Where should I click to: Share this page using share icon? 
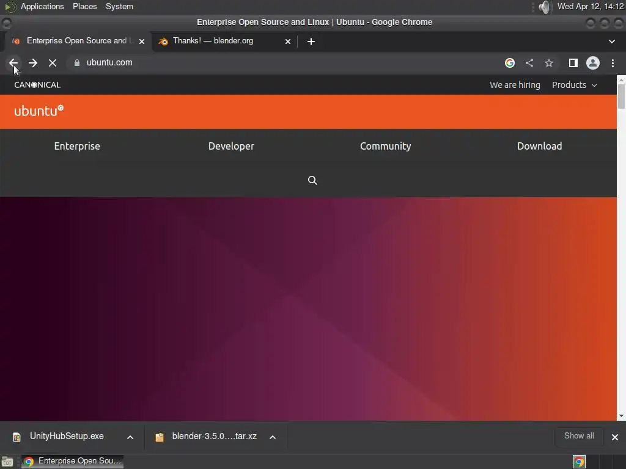click(529, 63)
